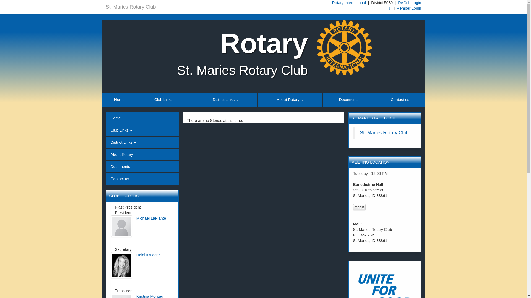
Task: Click St. Maries Rotary Club header title
Action: coord(131,7)
